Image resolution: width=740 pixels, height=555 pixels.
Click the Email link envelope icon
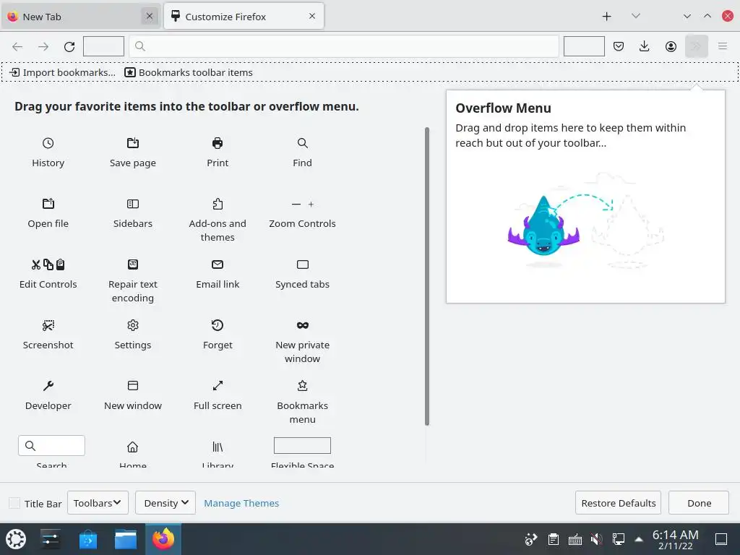pyautogui.click(x=218, y=264)
